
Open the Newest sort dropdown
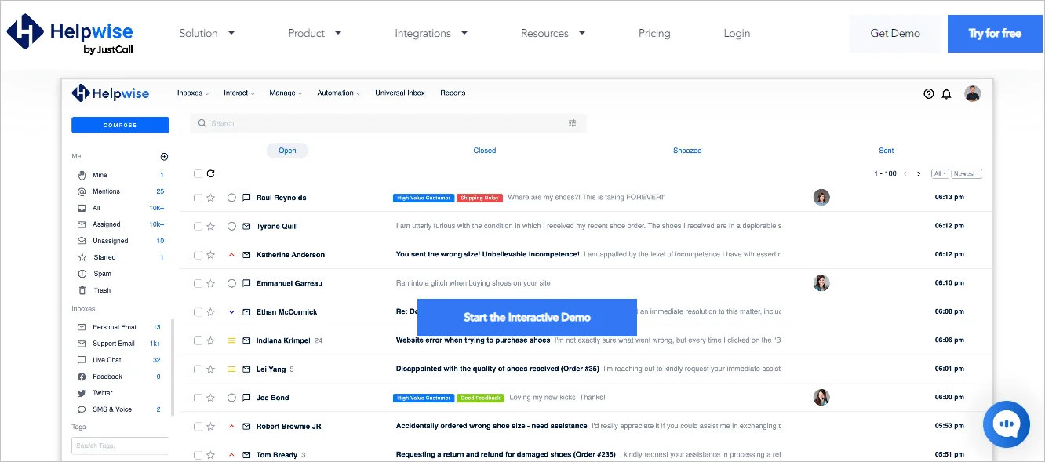click(x=967, y=173)
